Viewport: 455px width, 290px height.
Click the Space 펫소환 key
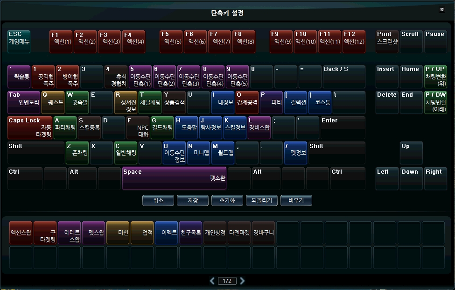click(x=174, y=178)
